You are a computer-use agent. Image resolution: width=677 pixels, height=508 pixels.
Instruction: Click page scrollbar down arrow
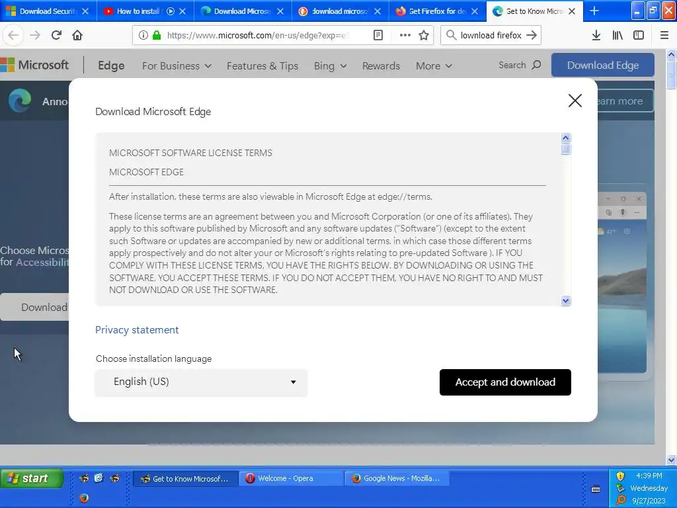[x=671, y=460]
